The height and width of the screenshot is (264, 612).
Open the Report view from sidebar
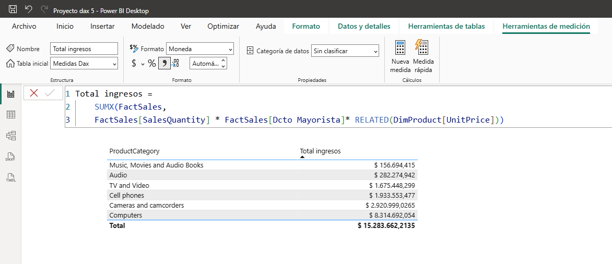click(10, 94)
